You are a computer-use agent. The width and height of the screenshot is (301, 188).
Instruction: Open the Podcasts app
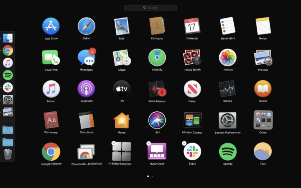pos(86,89)
